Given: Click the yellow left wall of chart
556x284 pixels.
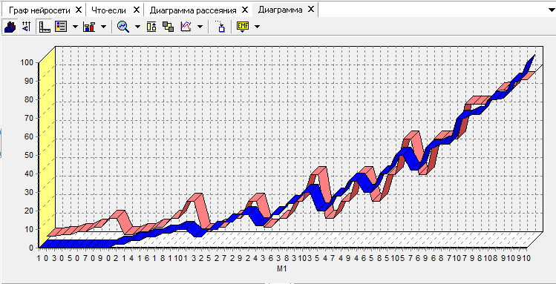Looking at the screenshot, I should pos(48,147).
